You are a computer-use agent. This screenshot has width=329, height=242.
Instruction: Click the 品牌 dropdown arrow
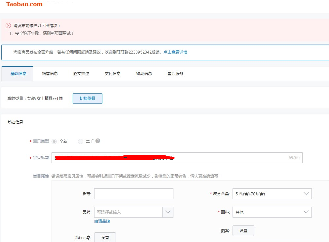[x=168, y=212]
